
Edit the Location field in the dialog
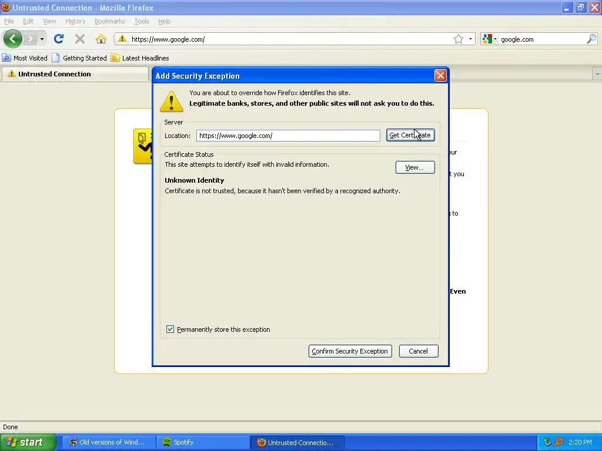click(288, 136)
